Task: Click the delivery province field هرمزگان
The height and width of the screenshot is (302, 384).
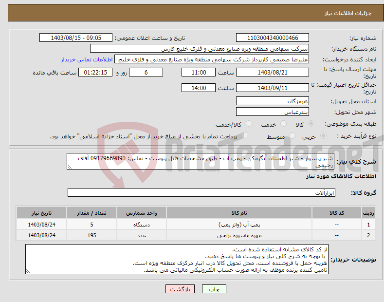Action: point(273,101)
